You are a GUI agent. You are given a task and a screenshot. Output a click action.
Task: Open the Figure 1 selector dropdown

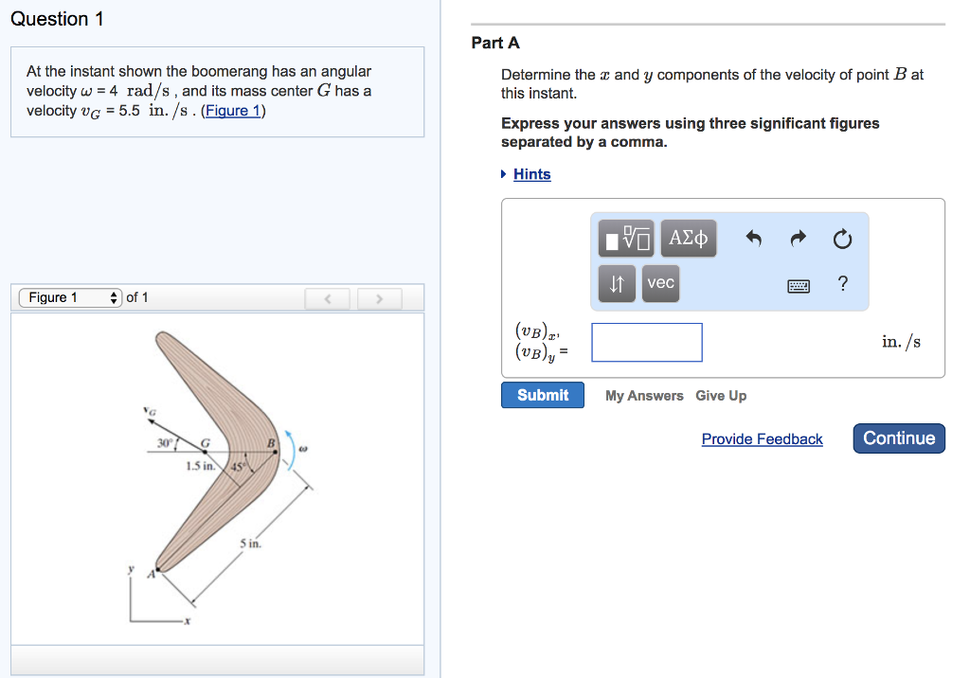[69, 296]
